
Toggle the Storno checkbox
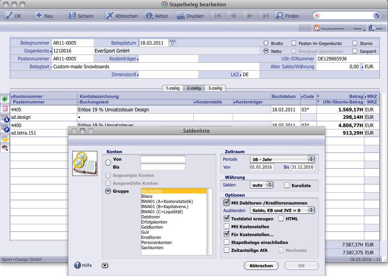point(355,43)
